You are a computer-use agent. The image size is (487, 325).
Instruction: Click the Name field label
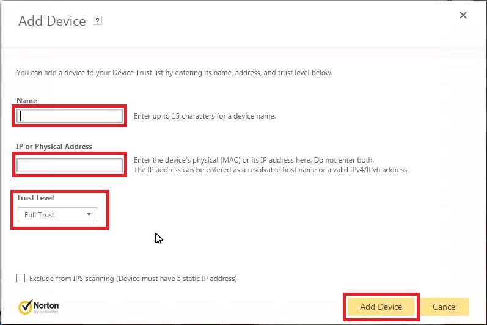[x=27, y=101]
